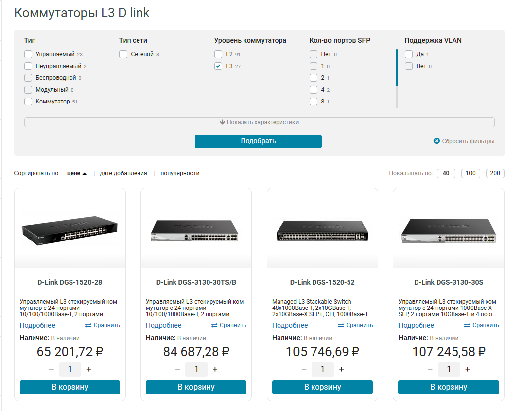Expand Показать характеристики section
The width and height of the screenshot is (523, 411).
pyautogui.click(x=259, y=122)
